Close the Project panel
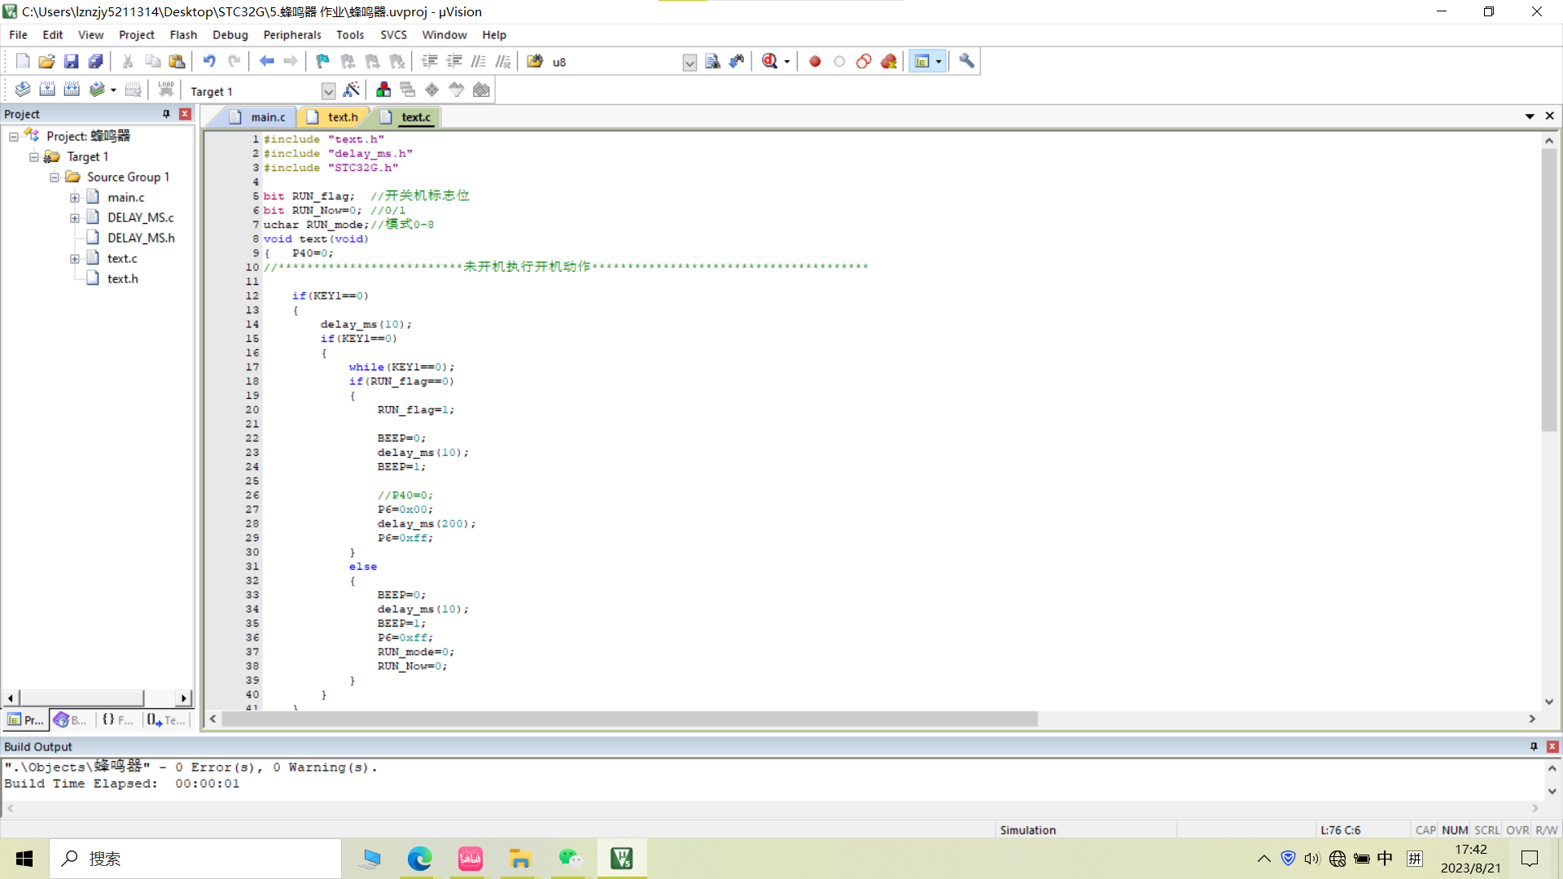The image size is (1563, 879). pos(185,114)
